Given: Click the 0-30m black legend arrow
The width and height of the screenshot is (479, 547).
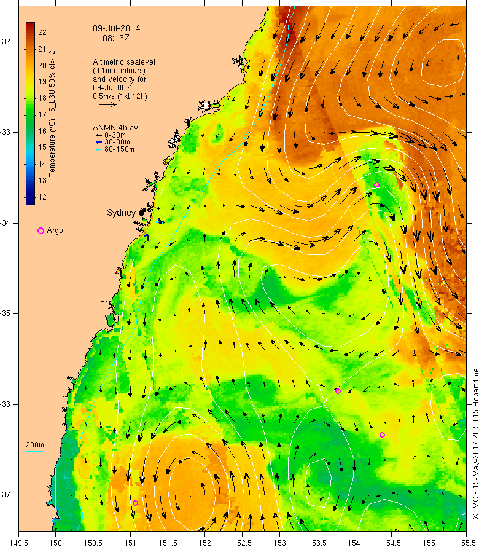Looking at the screenshot, I should pyautogui.click(x=99, y=135).
